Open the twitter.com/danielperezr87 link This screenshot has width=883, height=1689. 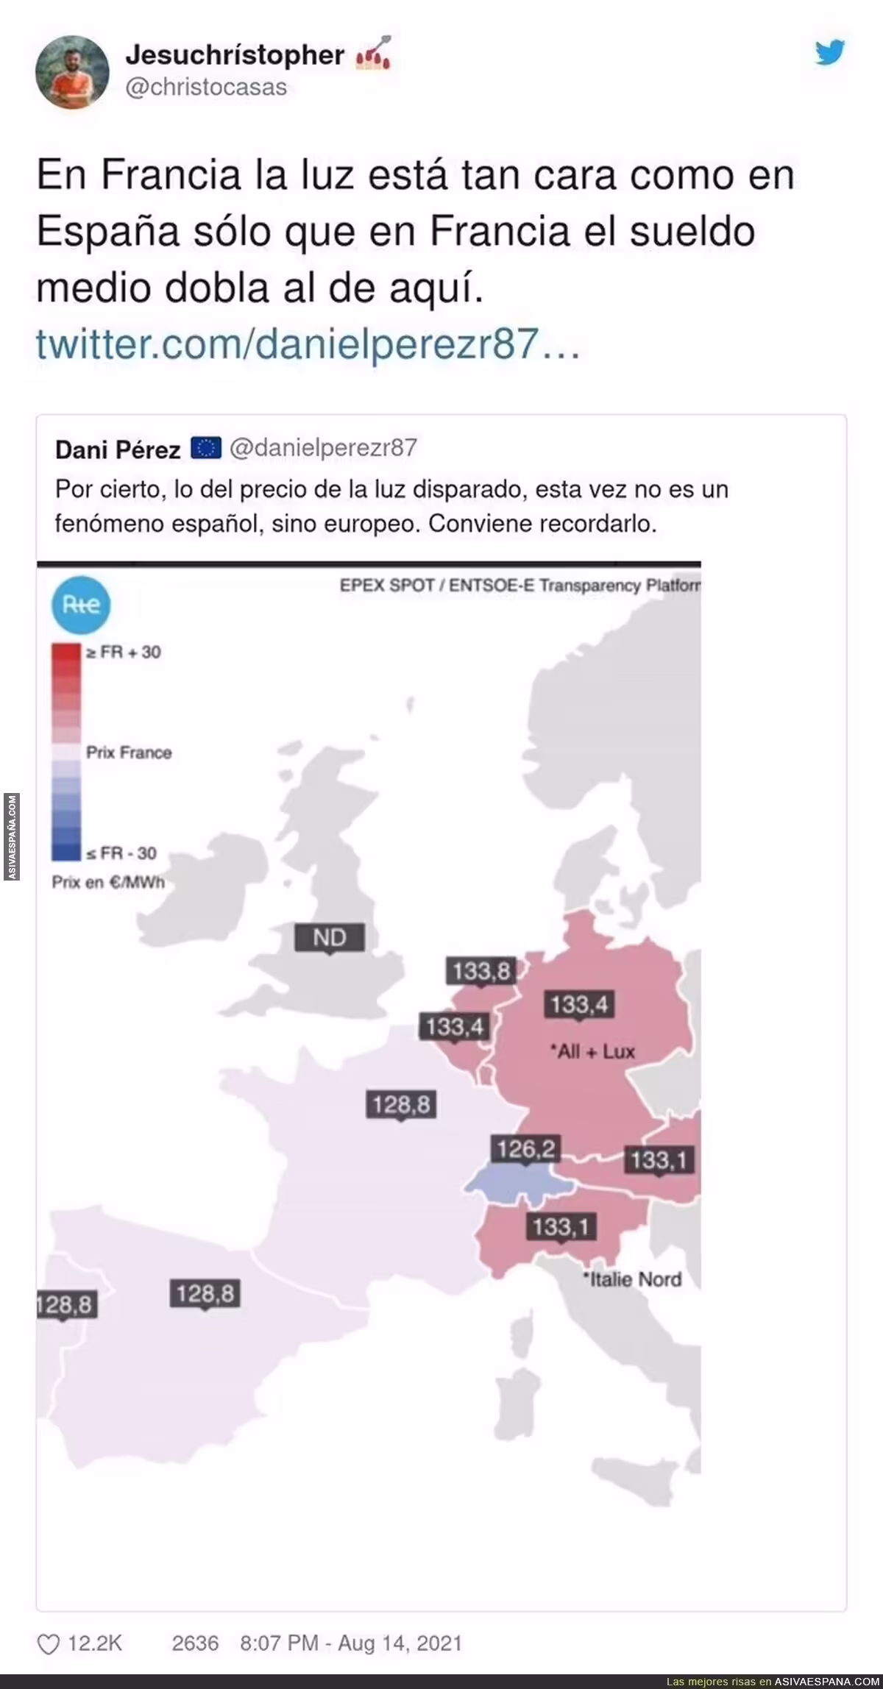[308, 344]
